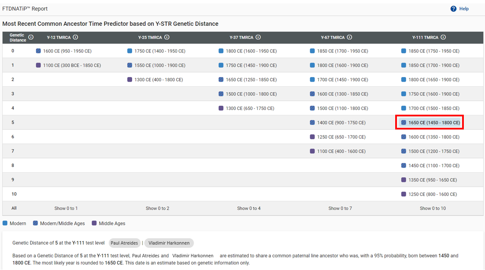Show info for Y-111 TMRCA column

[443, 37]
